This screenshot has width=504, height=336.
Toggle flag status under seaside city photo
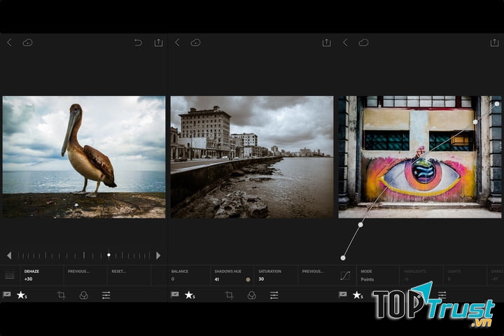coord(175,295)
